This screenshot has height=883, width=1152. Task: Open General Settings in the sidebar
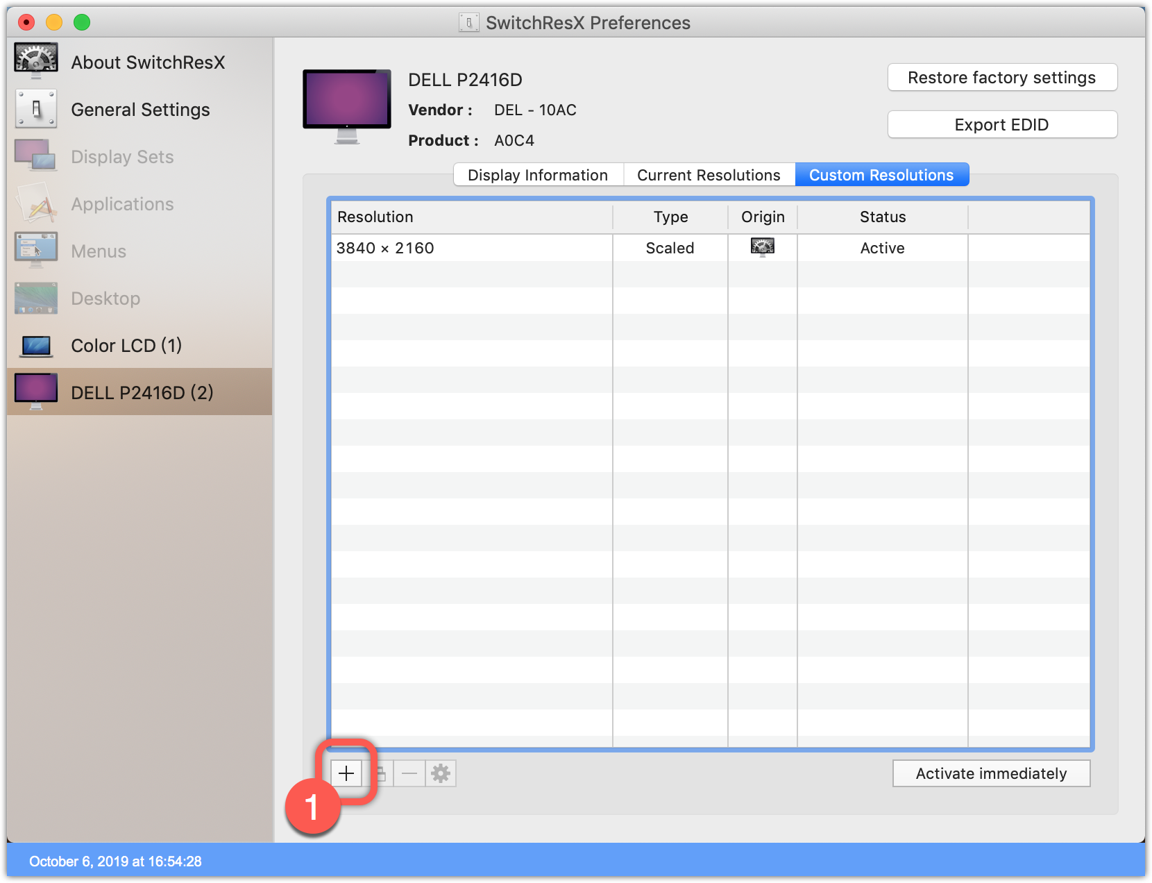[x=139, y=110]
